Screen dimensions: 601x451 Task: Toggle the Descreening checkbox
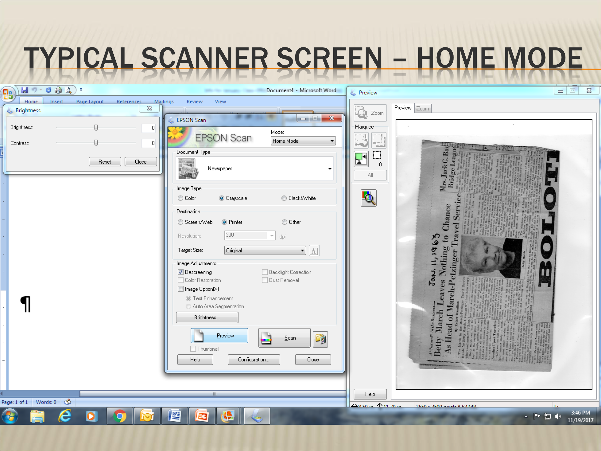coord(181,272)
